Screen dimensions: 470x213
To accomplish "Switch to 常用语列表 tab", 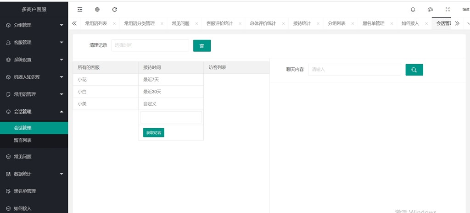I will coord(96,24).
